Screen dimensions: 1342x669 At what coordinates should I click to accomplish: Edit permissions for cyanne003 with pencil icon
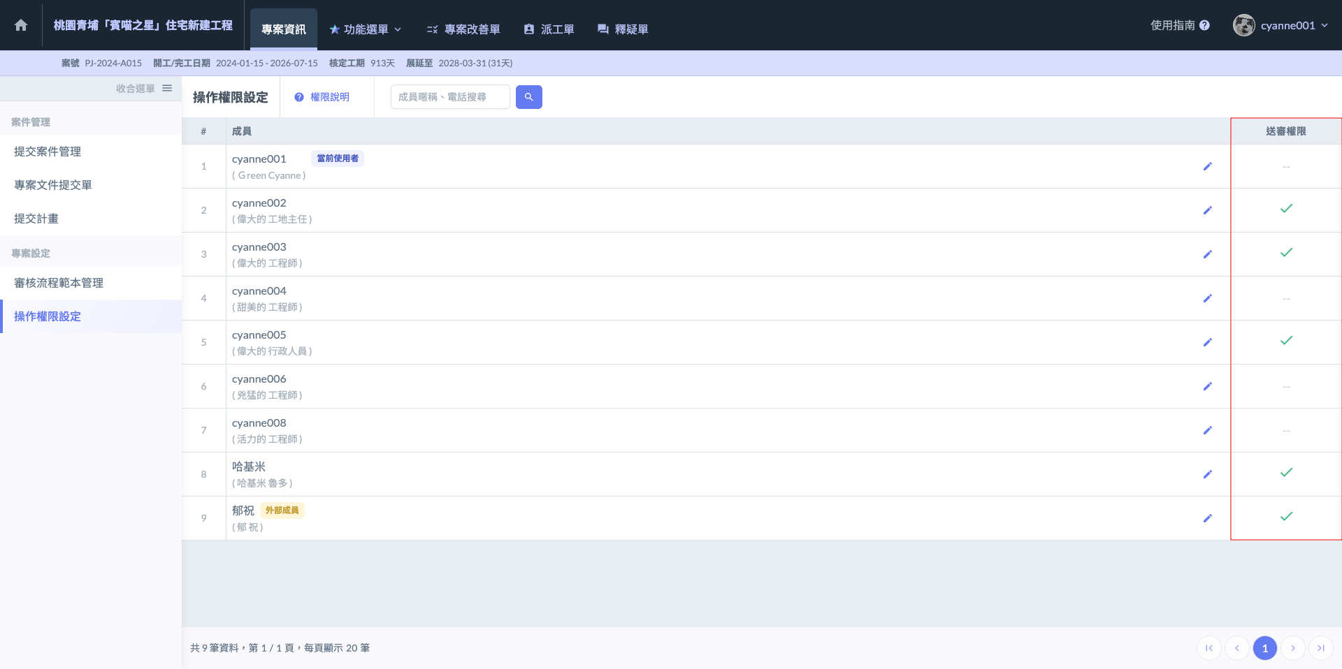1208,254
